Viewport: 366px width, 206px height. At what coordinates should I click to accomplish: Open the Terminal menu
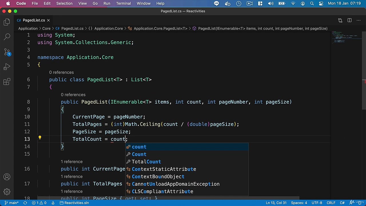(x=124, y=3)
